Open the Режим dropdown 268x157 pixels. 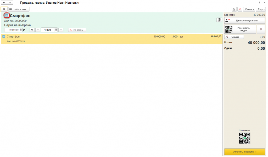[x=249, y=9]
